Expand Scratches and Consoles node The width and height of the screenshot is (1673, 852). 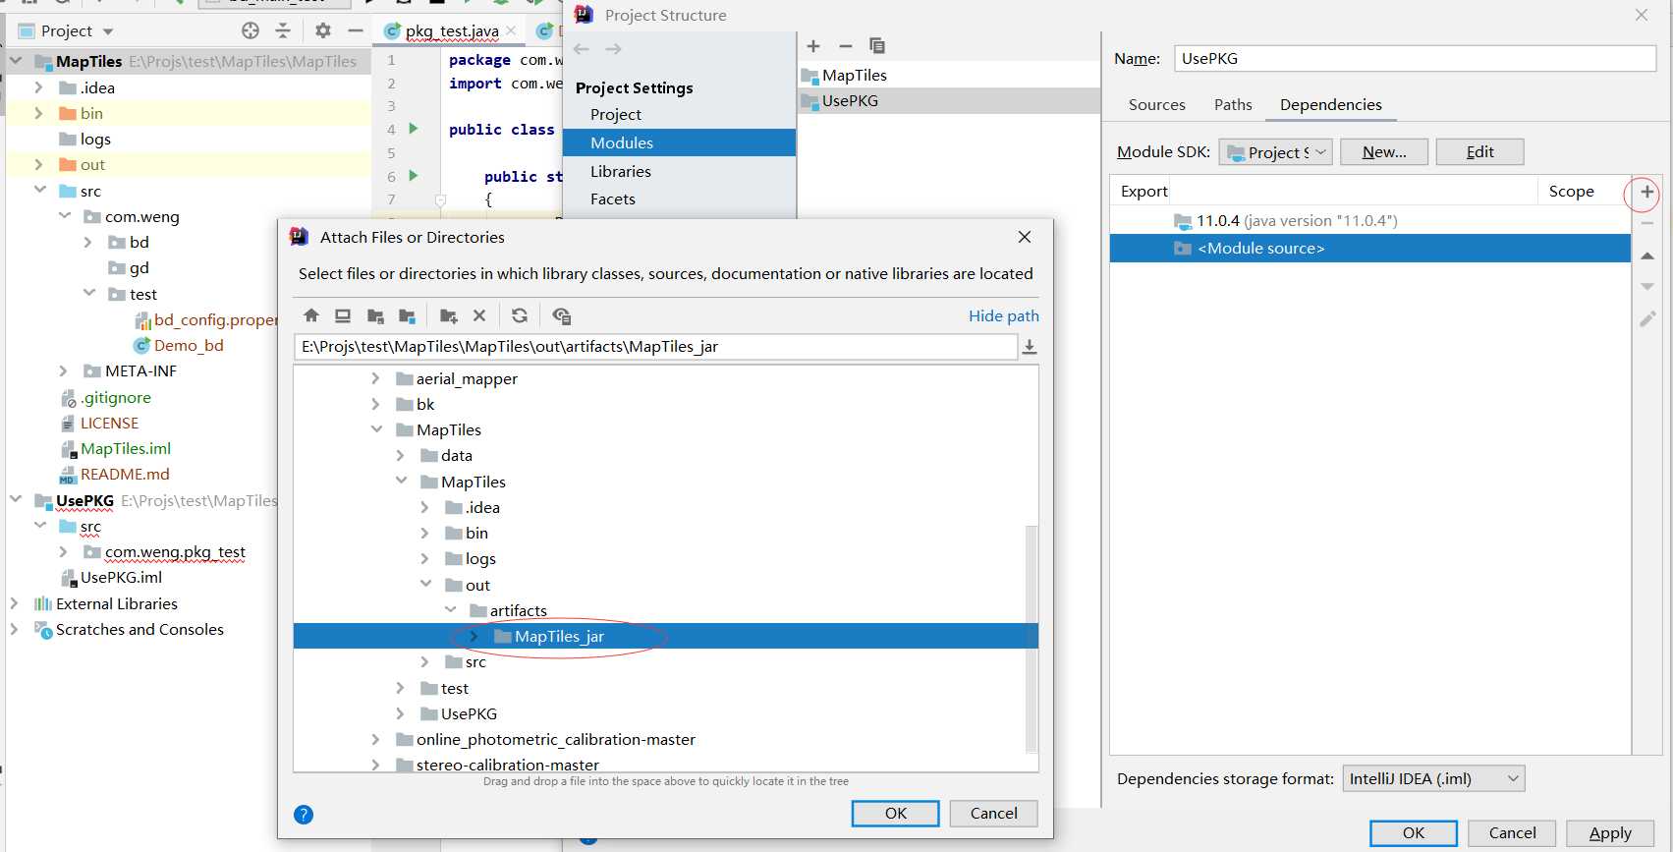[14, 629]
